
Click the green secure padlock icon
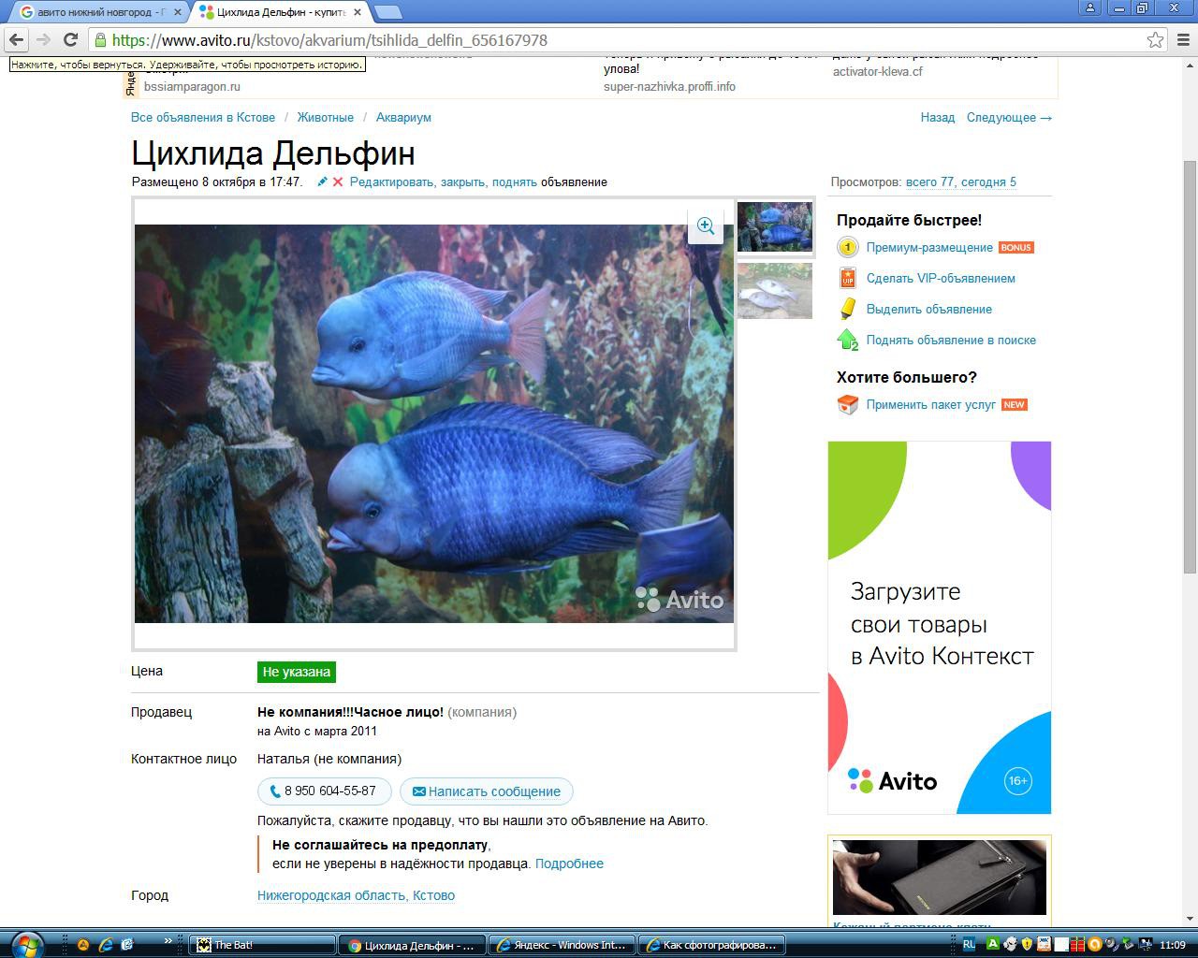click(x=100, y=39)
